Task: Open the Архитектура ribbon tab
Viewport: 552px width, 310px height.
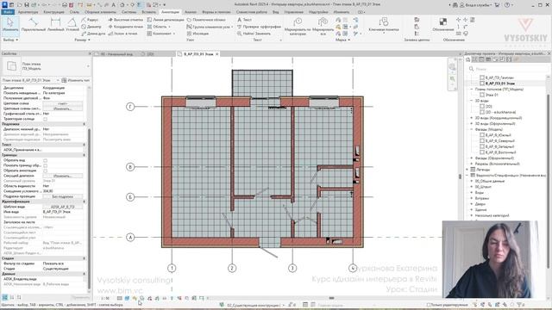Action: pyautogui.click(x=28, y=12)
